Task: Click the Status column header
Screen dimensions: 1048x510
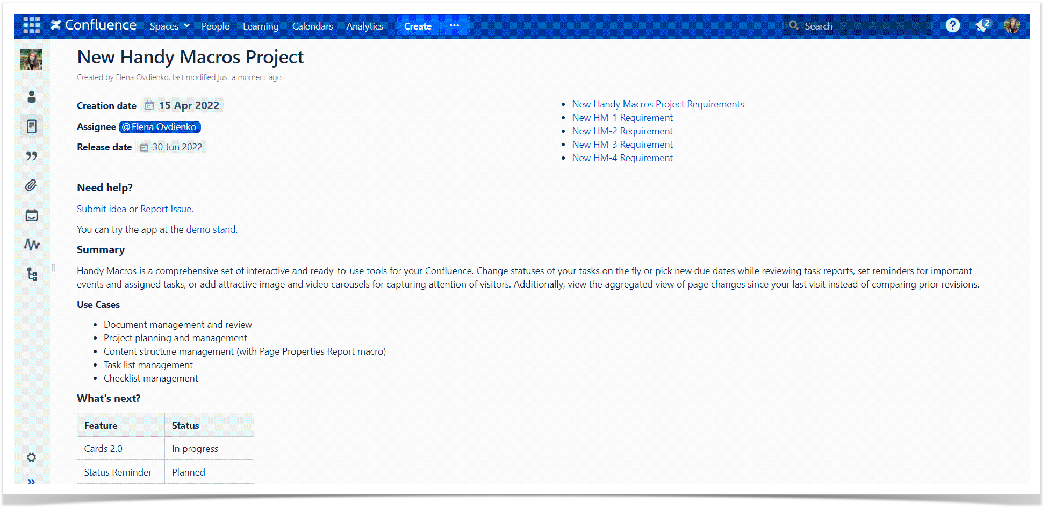Action: point(209,425)
